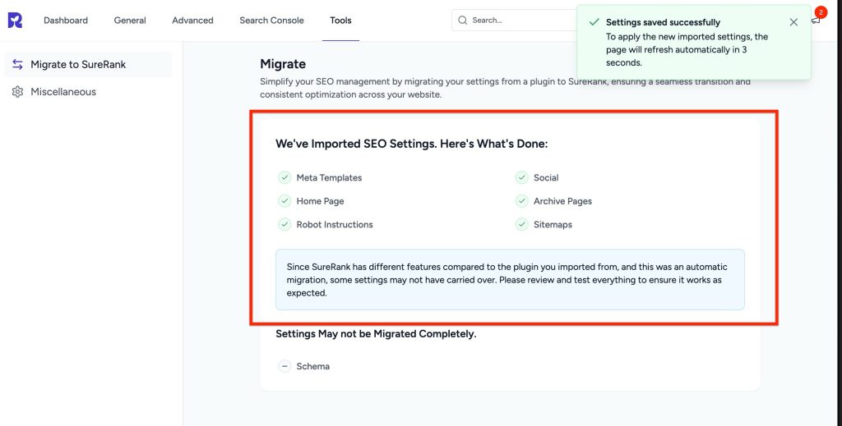This screenshot has width=842, height=426.
Task: Click the search magnifier icon
Action: (x=462, y=21)
